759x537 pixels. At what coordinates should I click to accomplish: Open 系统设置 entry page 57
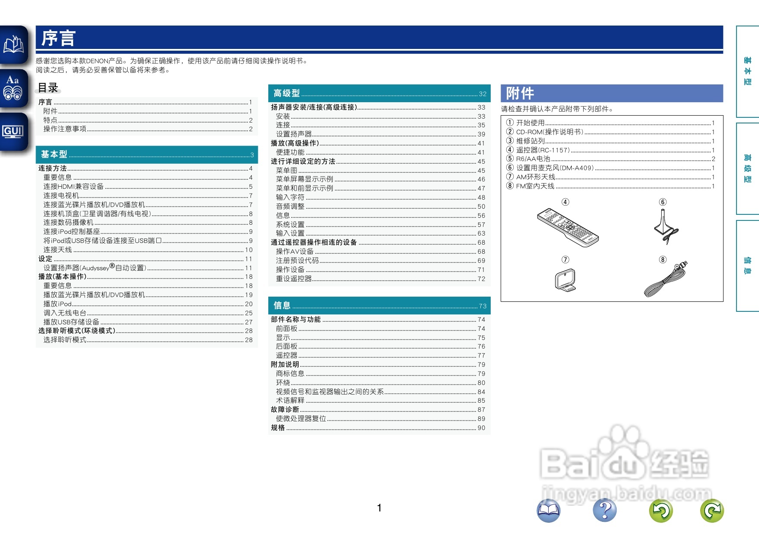380,225
